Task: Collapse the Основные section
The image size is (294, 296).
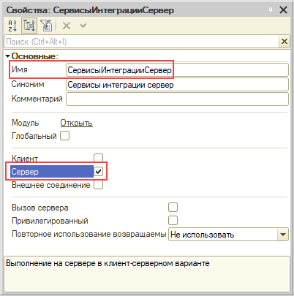Action: click(7, 56)
